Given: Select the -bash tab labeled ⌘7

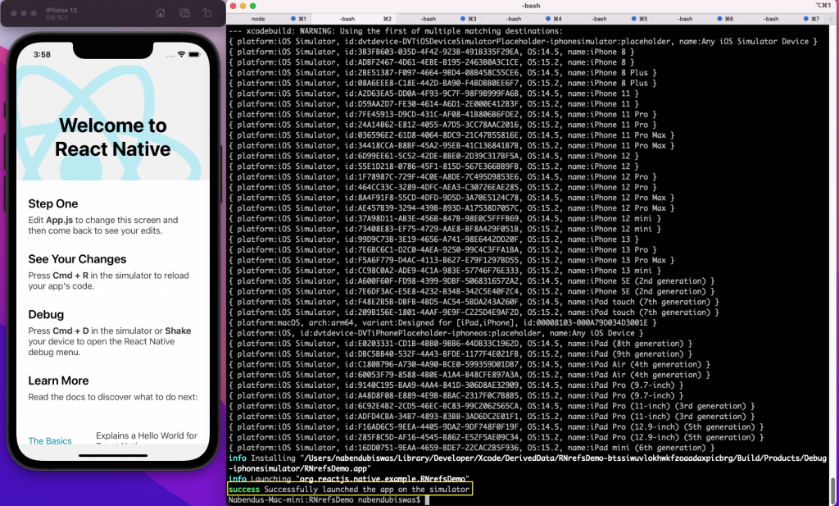Looking at the screenshot, I should coord(781,19).
